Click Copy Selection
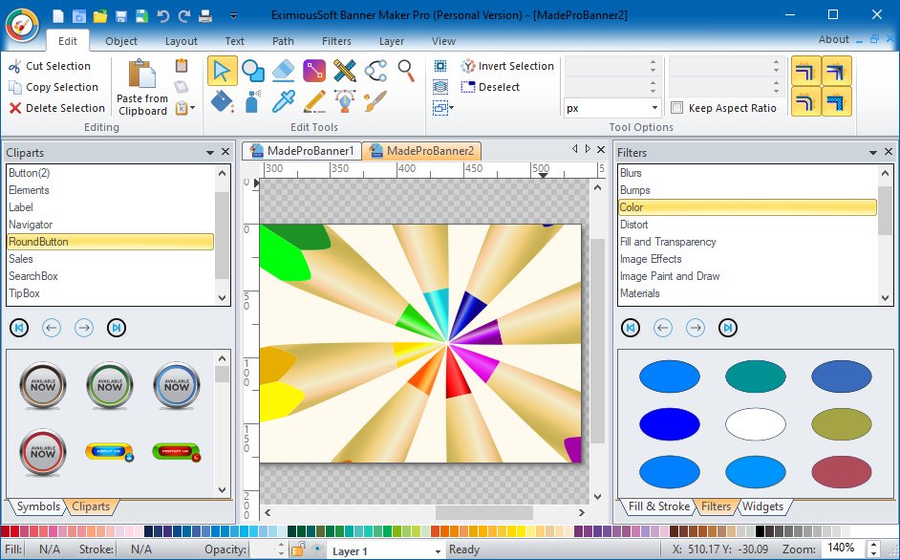This screenshot has width=900, height=560. tap(54, 87)
